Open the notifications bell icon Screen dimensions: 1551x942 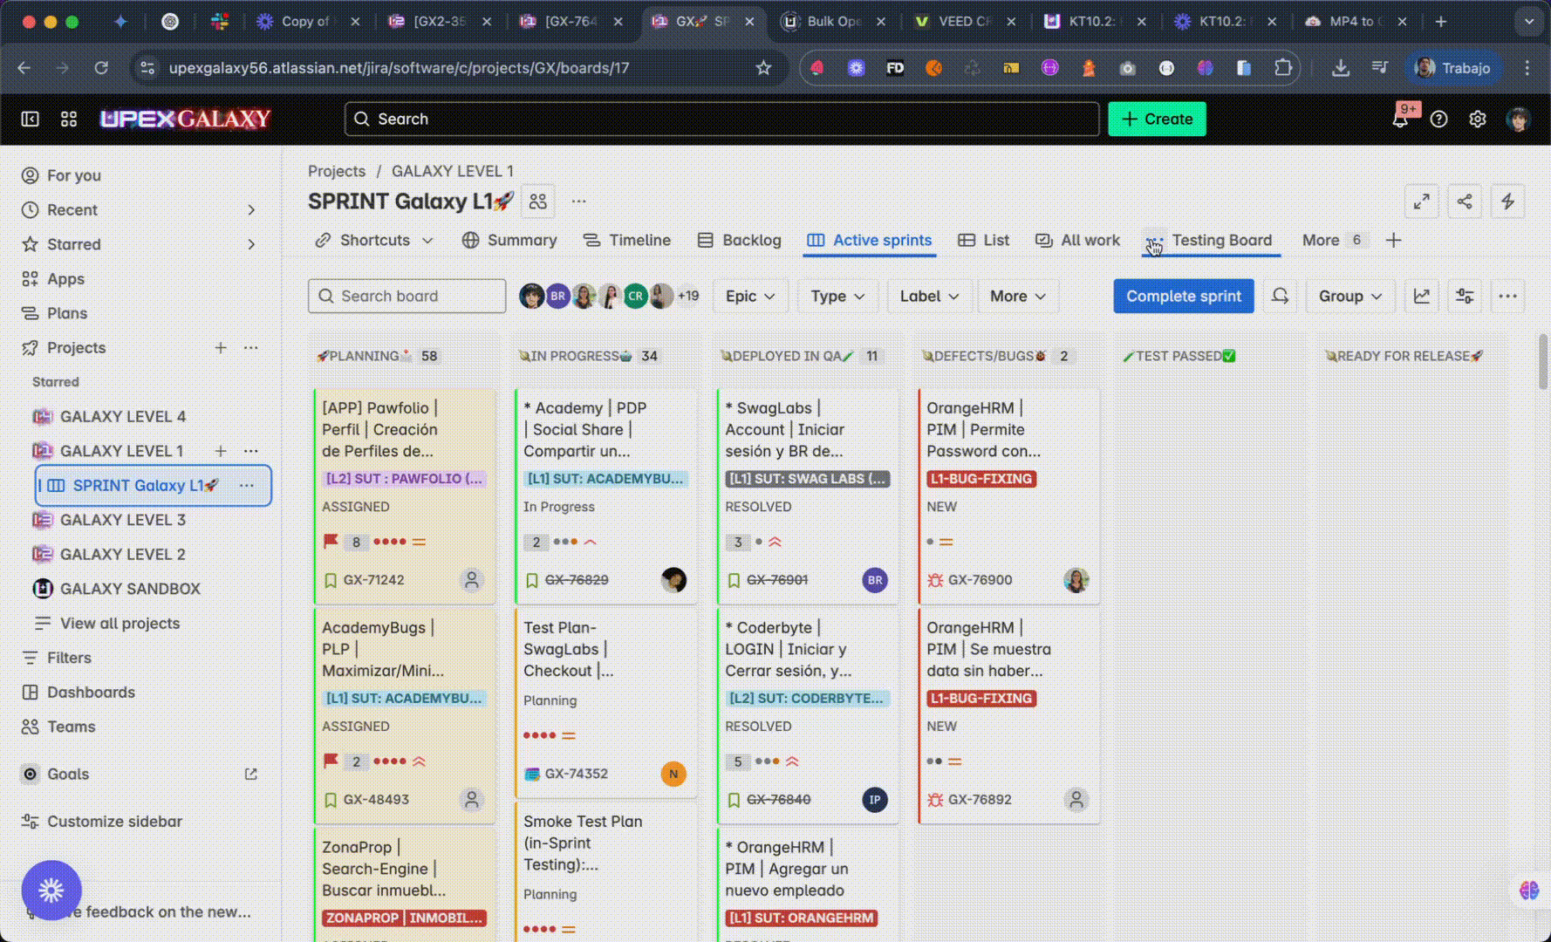pos(1400,119)
